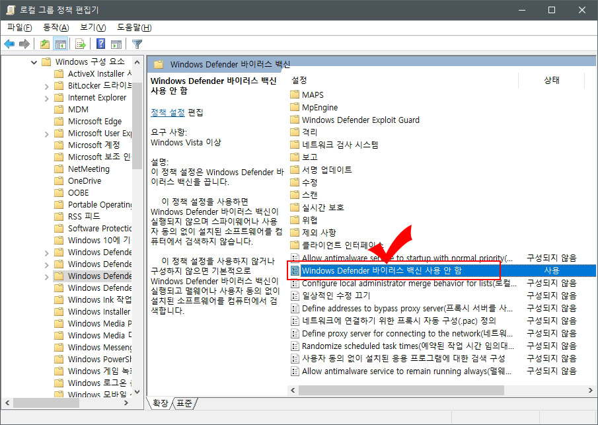Screen dimensions: 598x425
Task: Select OOBE in the tree
Action: 71,192
